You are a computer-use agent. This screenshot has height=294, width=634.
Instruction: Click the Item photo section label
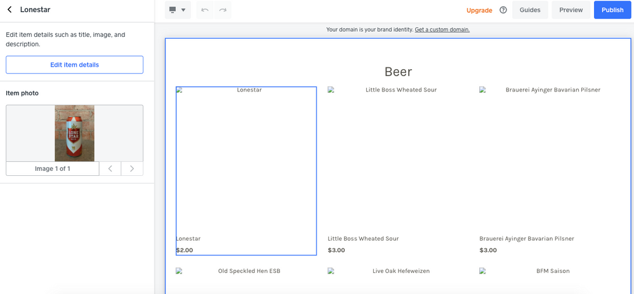click(22, 93)
